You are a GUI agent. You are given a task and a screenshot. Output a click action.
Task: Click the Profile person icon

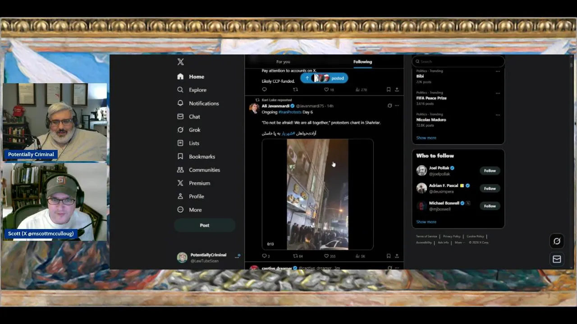click(x=180, y=196)
